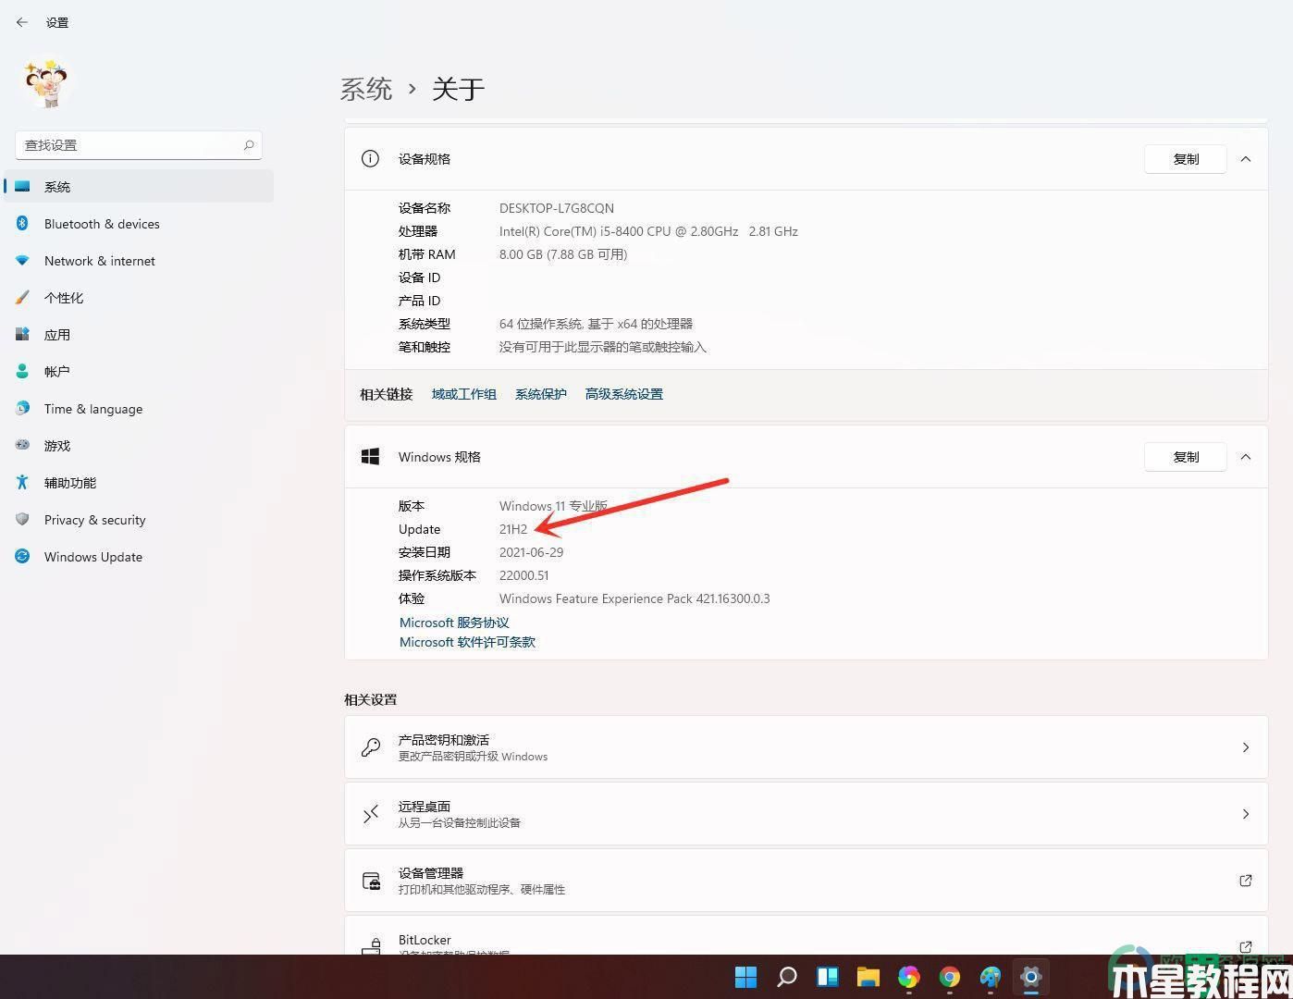The image size is (1293, 999).
Task: Click the chevron on the 远程桌面 row
Action: coord(1246,814)
